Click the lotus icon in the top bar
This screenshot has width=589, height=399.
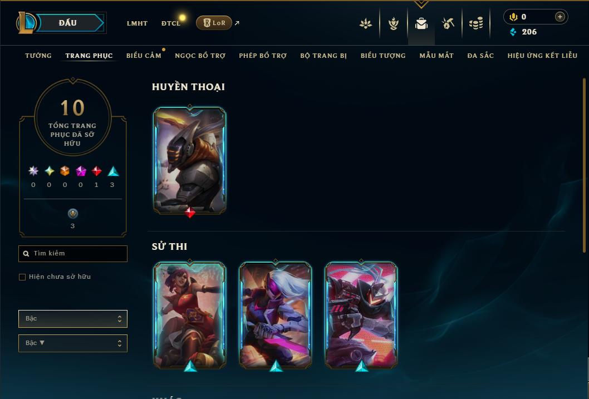[366, 24]
